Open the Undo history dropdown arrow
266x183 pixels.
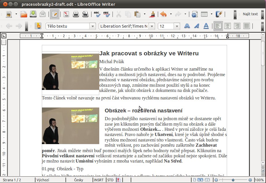click(x=171, y=14)
